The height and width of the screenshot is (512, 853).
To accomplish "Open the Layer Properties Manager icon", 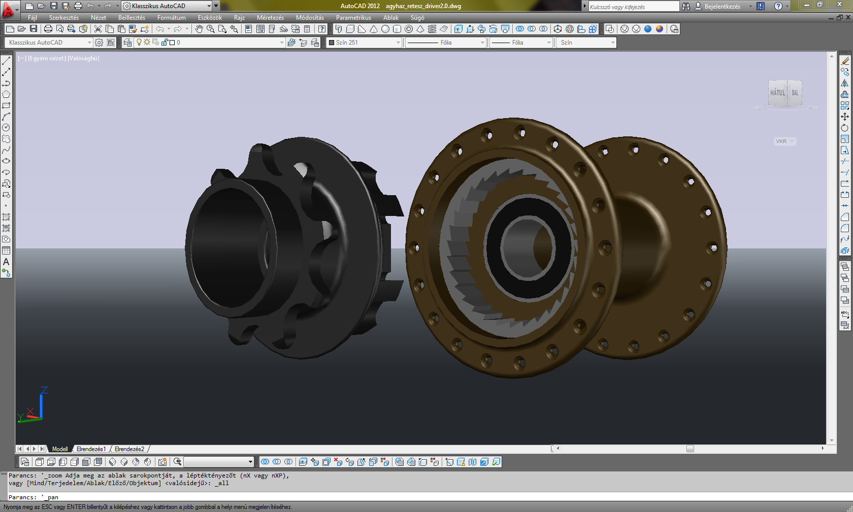I will (127, 43).
